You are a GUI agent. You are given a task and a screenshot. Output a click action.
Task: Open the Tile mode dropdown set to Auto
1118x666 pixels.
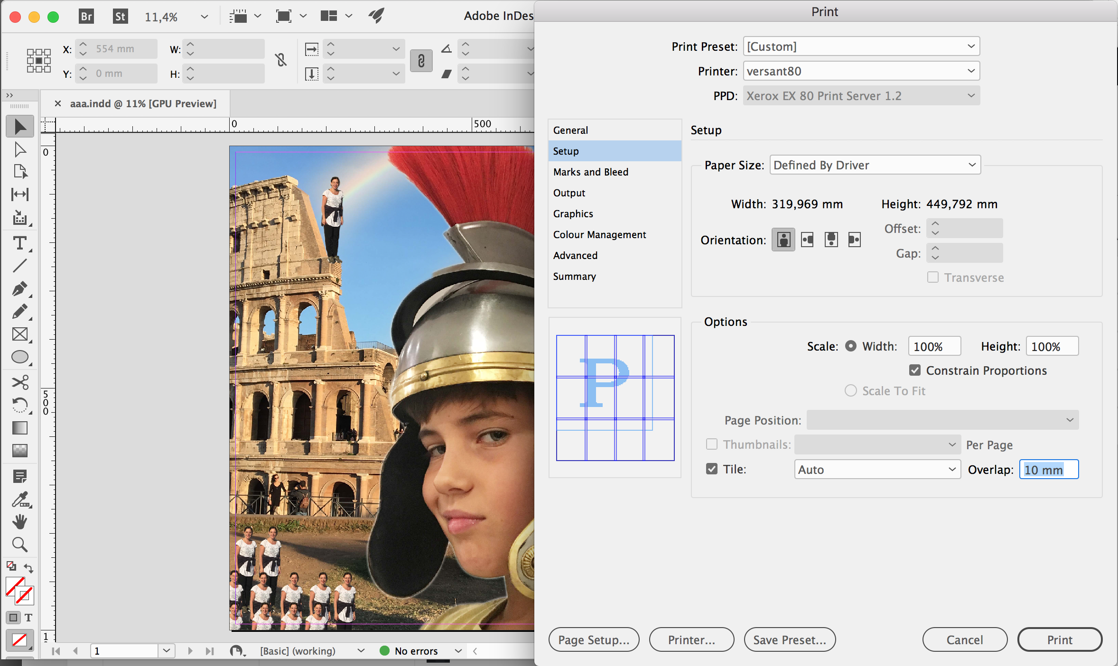(x=877, y=470)
